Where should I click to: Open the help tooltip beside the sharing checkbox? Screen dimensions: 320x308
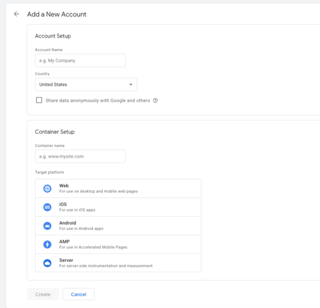155,100
